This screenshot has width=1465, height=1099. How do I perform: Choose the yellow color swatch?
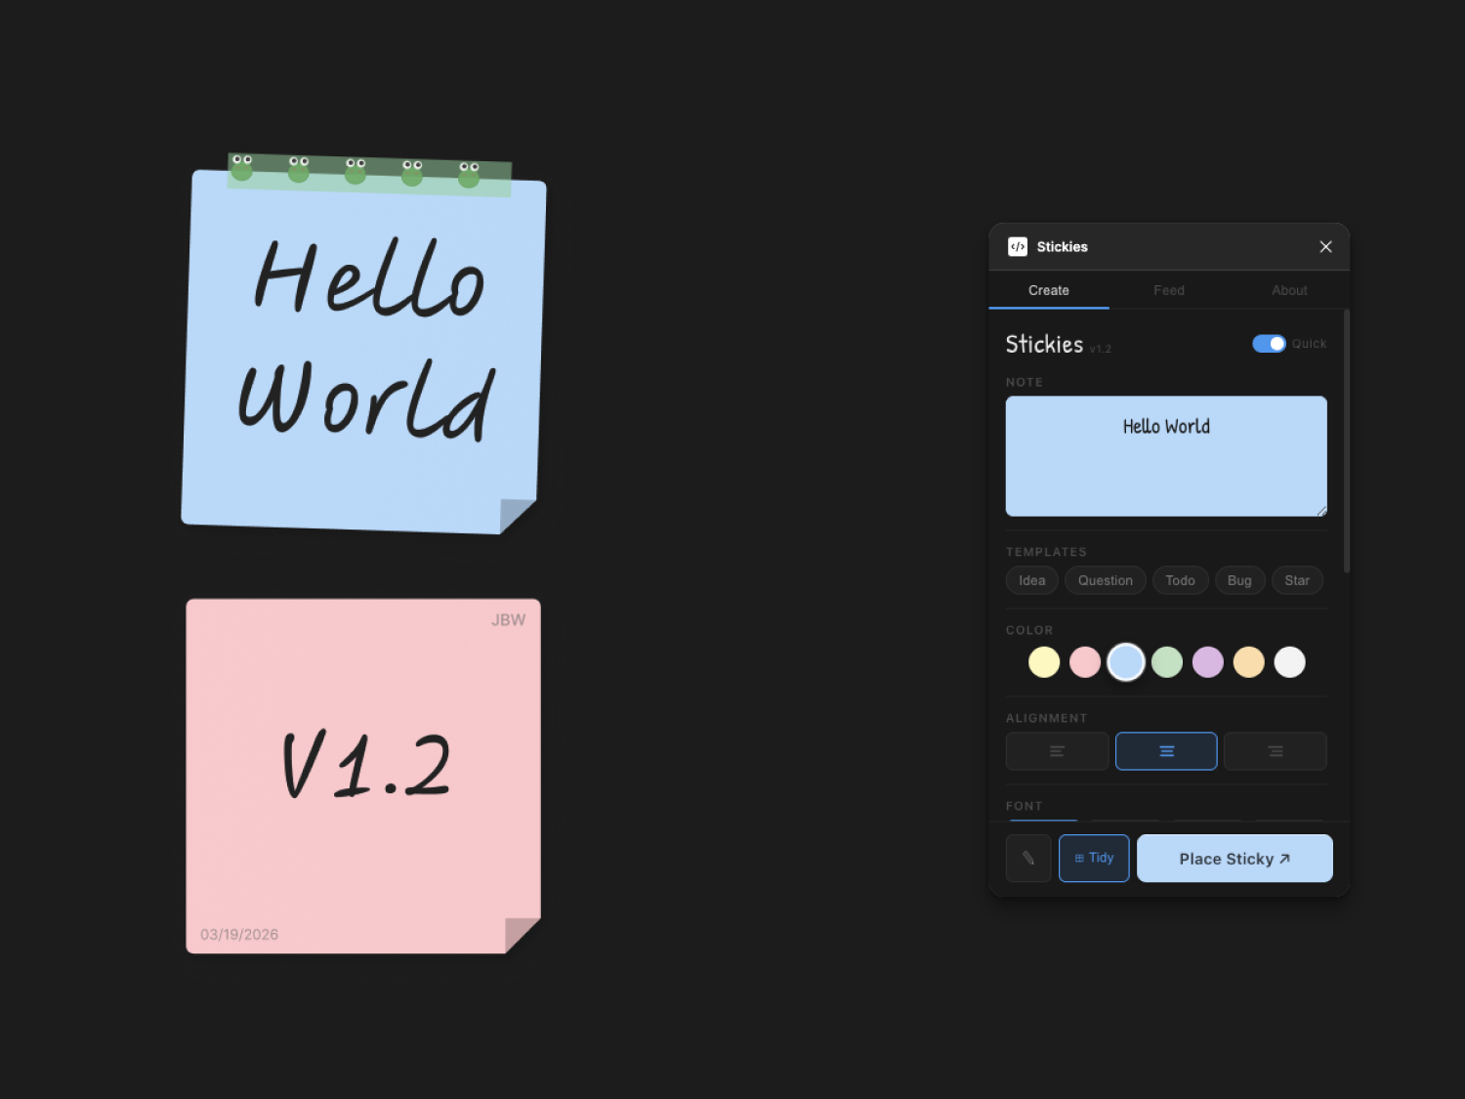click(1044, 662)
